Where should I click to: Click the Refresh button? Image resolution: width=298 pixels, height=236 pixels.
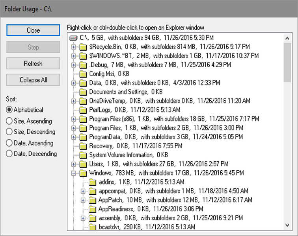tap(33, 63)
